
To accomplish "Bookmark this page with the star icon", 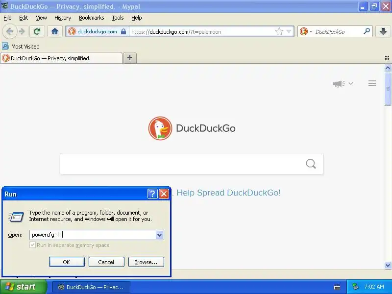I will [279, 32].
